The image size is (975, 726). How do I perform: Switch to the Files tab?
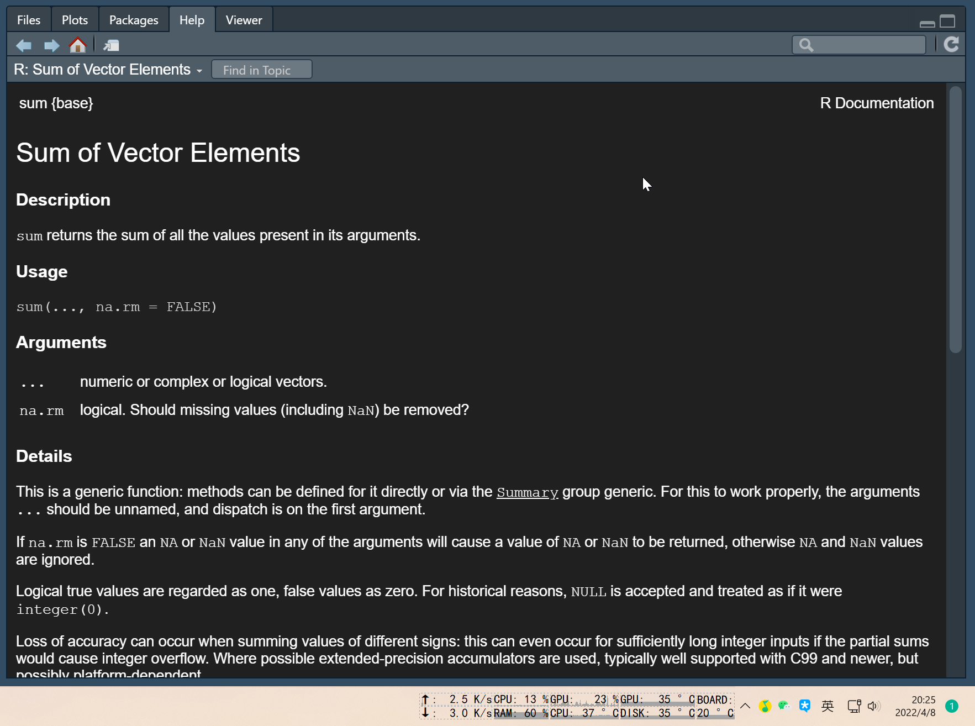pos(29,20)
